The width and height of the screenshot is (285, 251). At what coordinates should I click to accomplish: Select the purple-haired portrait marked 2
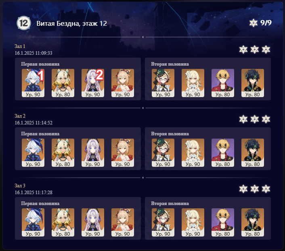coord(93,83)
